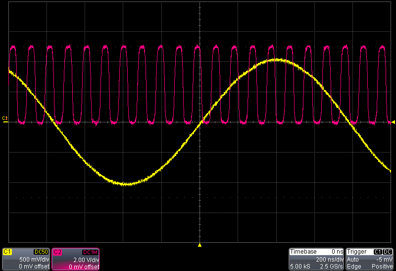Click the Positive slope text

pyautogui.click(x=382, y=267)
